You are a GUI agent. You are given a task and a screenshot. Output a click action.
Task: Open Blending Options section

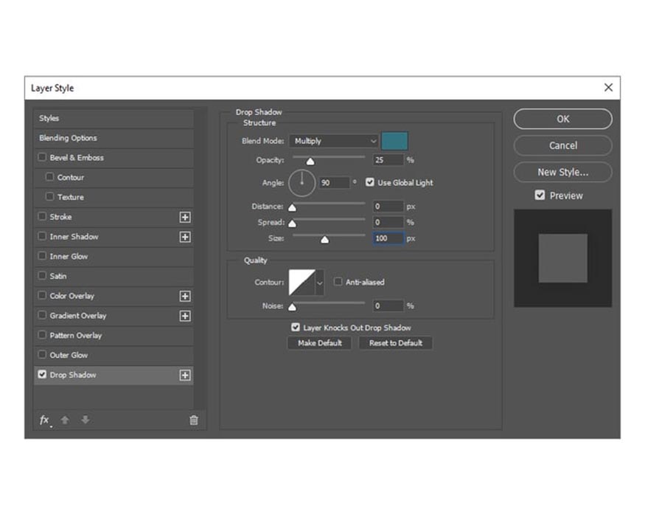pos(114,138)
